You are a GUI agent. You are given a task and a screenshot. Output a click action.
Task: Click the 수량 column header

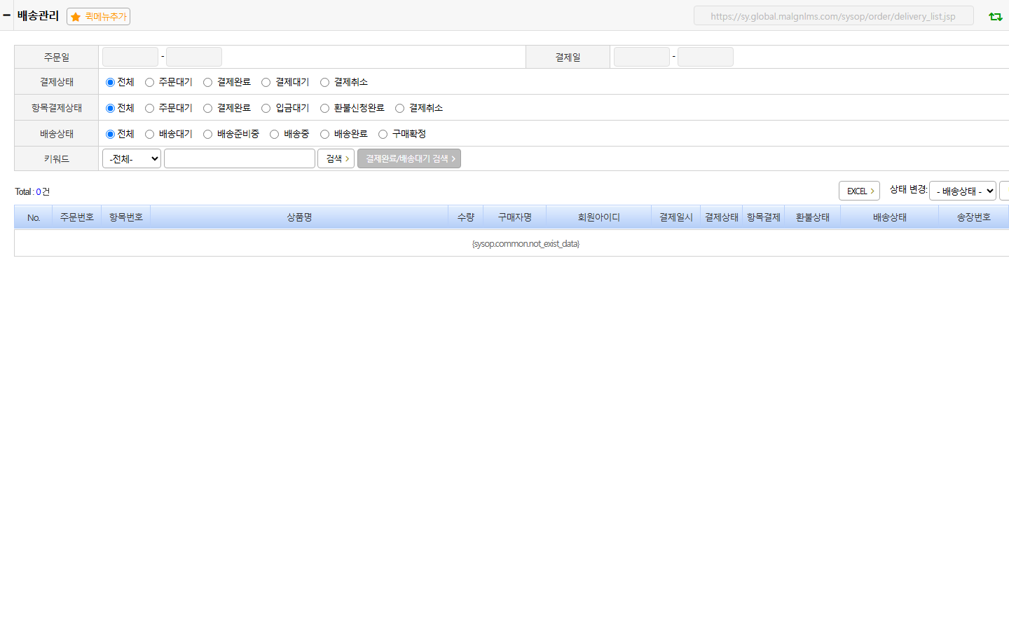[466, 217]
